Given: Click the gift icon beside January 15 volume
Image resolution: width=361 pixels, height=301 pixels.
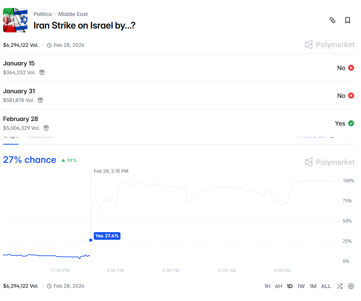Looking at the screenshot, I should pyautogui.click(x=42, y=72).
